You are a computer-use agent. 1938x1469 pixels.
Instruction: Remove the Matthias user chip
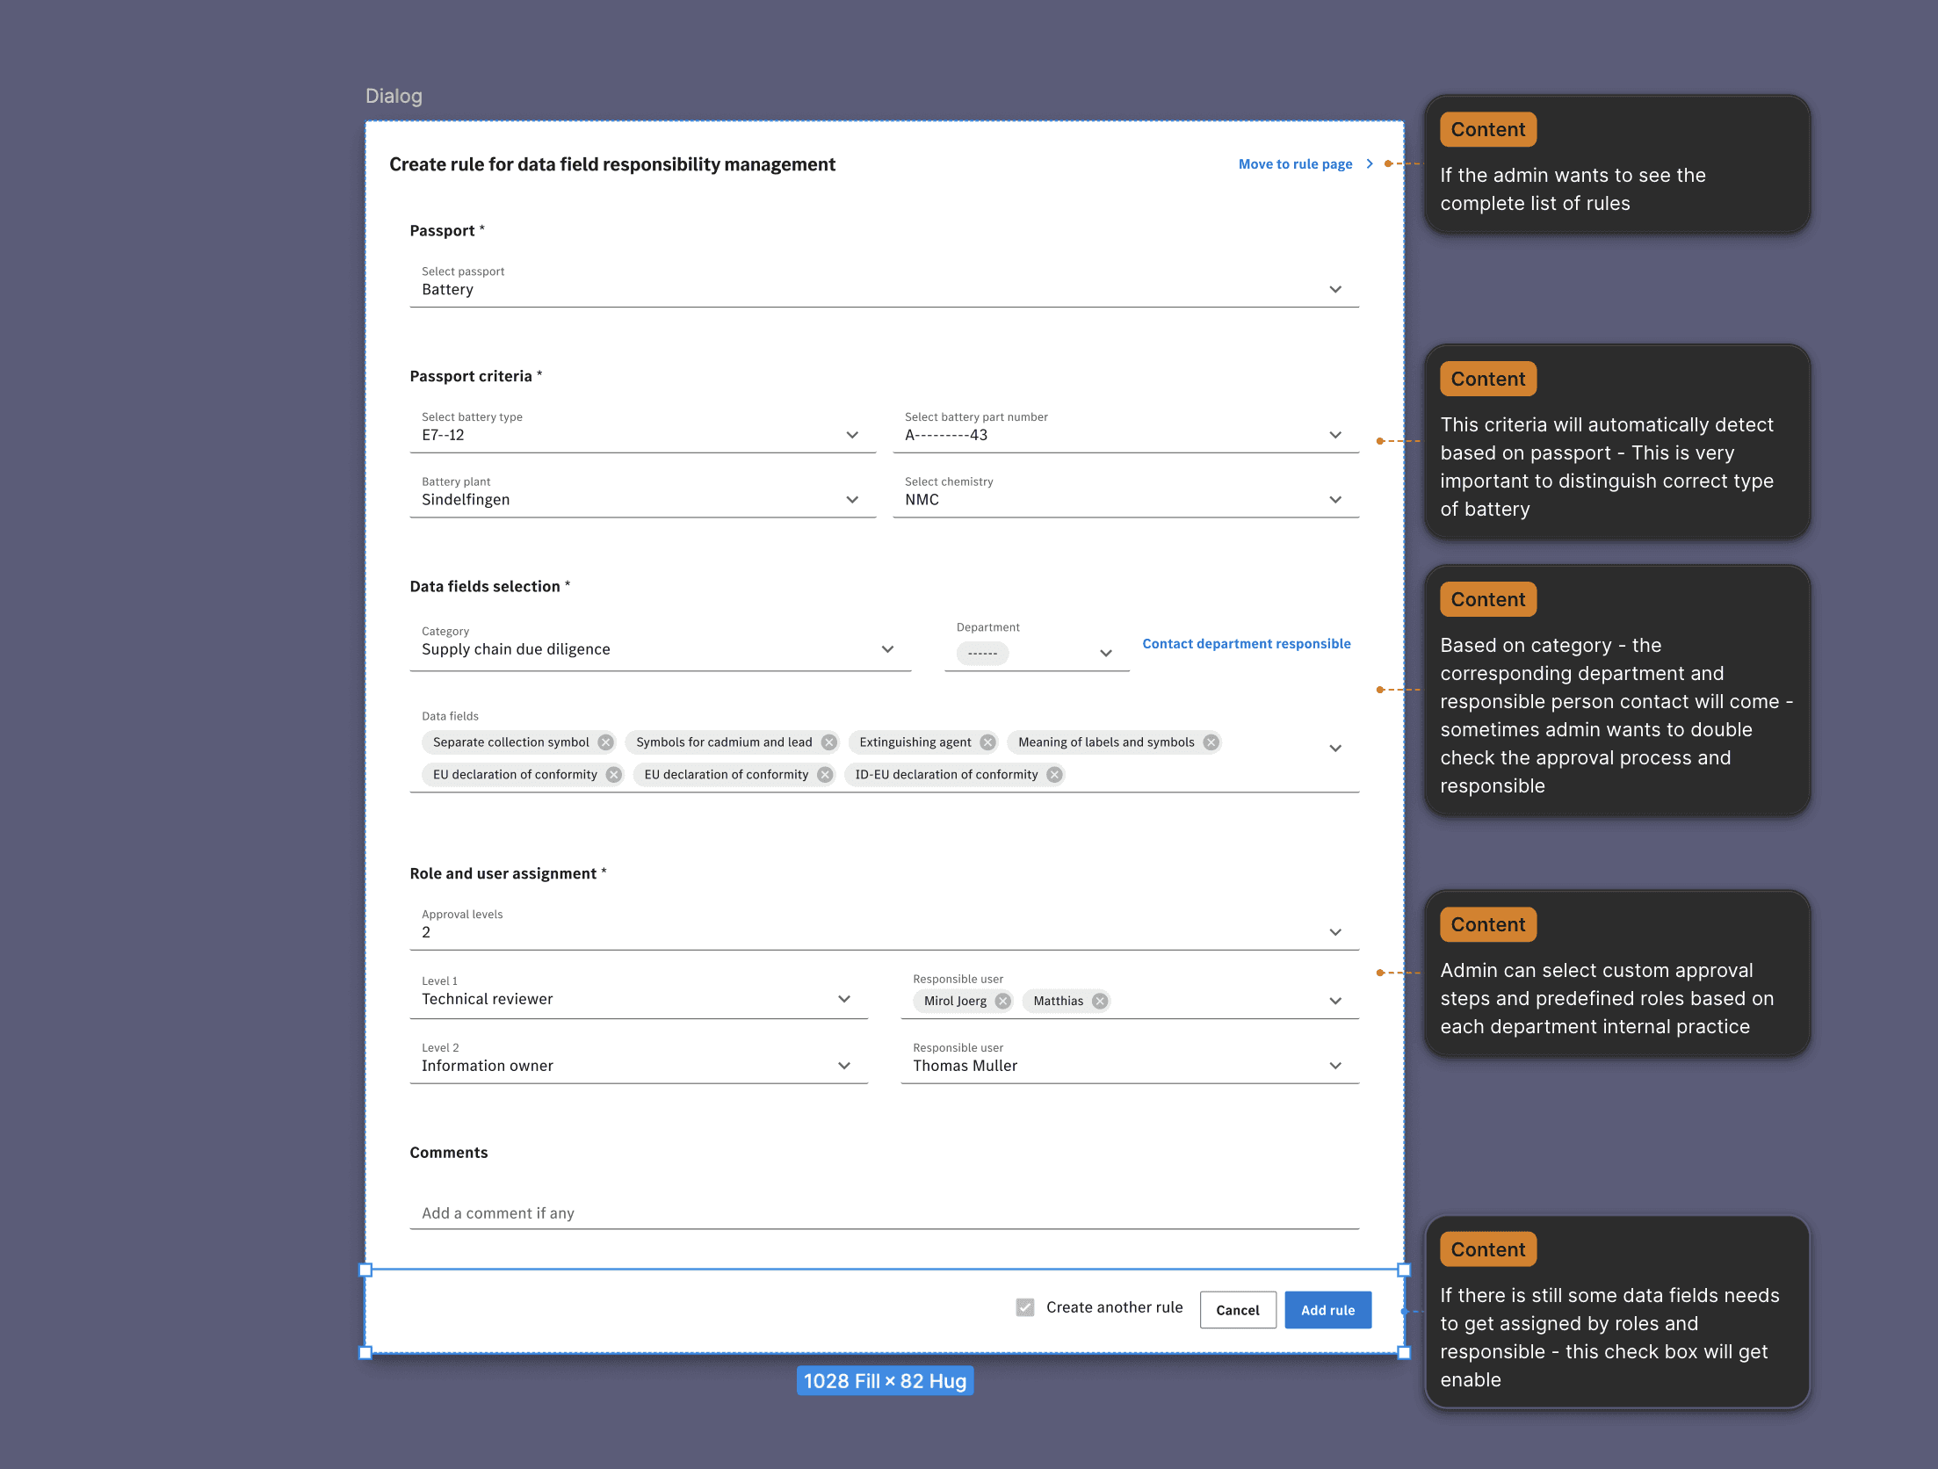(1099, 1001)
